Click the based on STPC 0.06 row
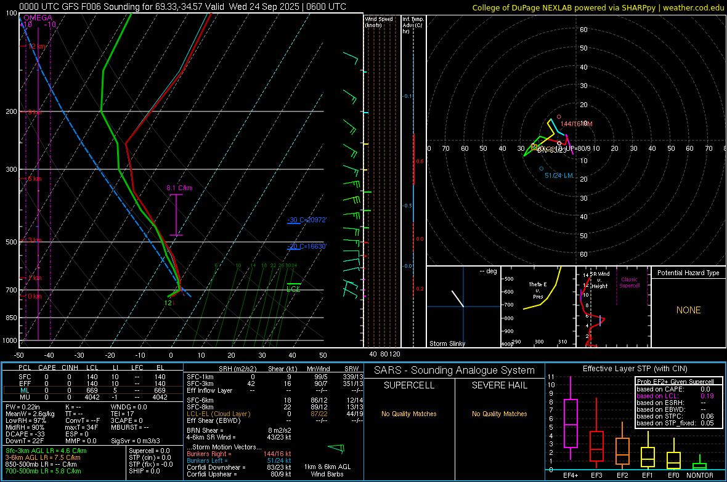This screenshot has width=727, height=482. pos(675,416)
